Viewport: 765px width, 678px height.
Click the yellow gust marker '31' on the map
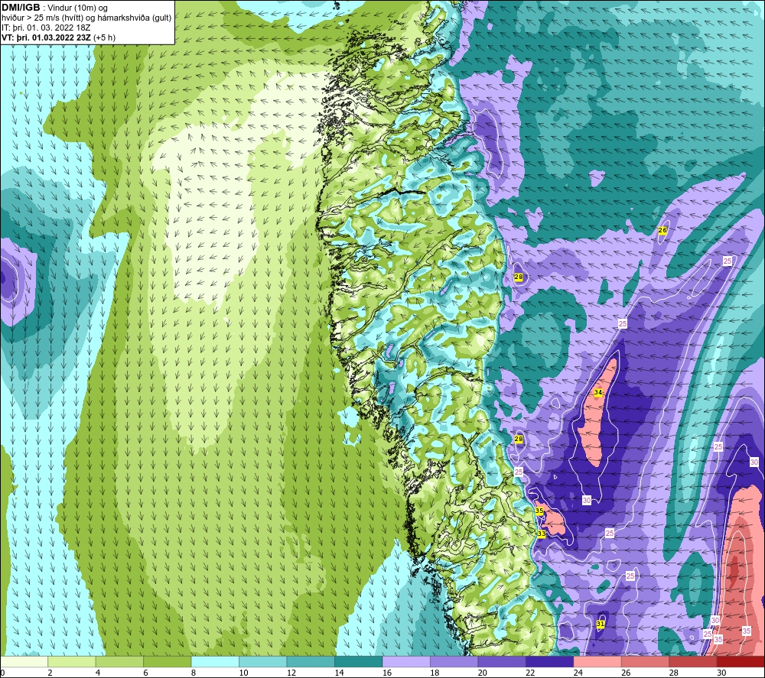(x=601, y=624)
